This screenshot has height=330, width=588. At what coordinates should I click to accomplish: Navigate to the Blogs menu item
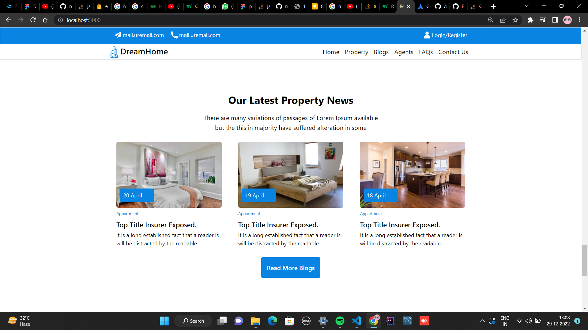point(381,52)
